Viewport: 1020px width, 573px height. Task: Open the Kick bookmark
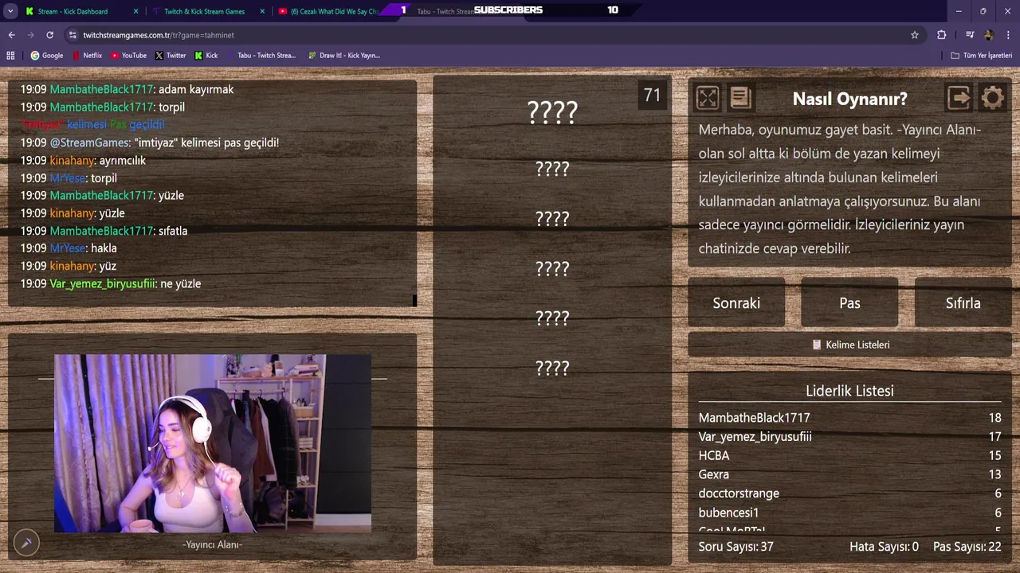(x=206, y=56)
